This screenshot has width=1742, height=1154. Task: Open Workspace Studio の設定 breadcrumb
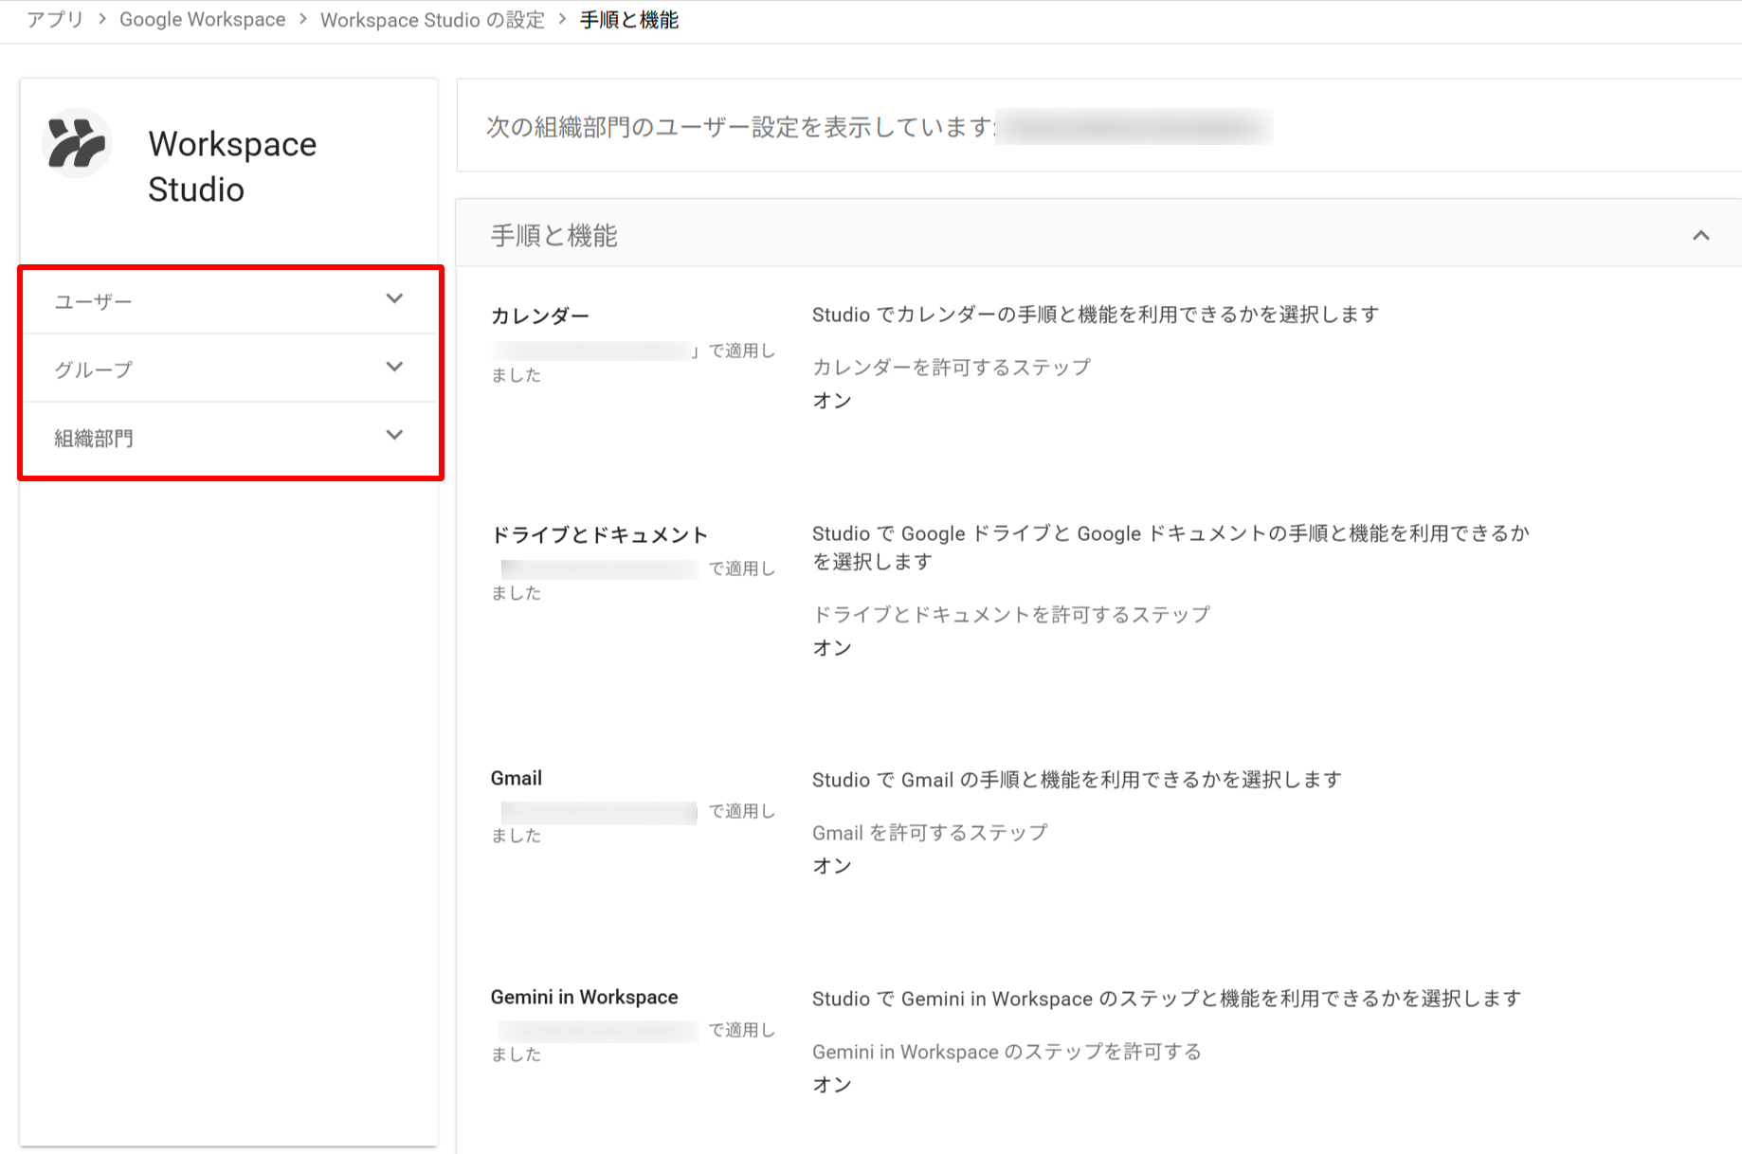click(x=432, y=20)
